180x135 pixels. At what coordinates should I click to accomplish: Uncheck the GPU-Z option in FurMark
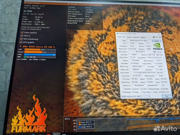(22, 36)
